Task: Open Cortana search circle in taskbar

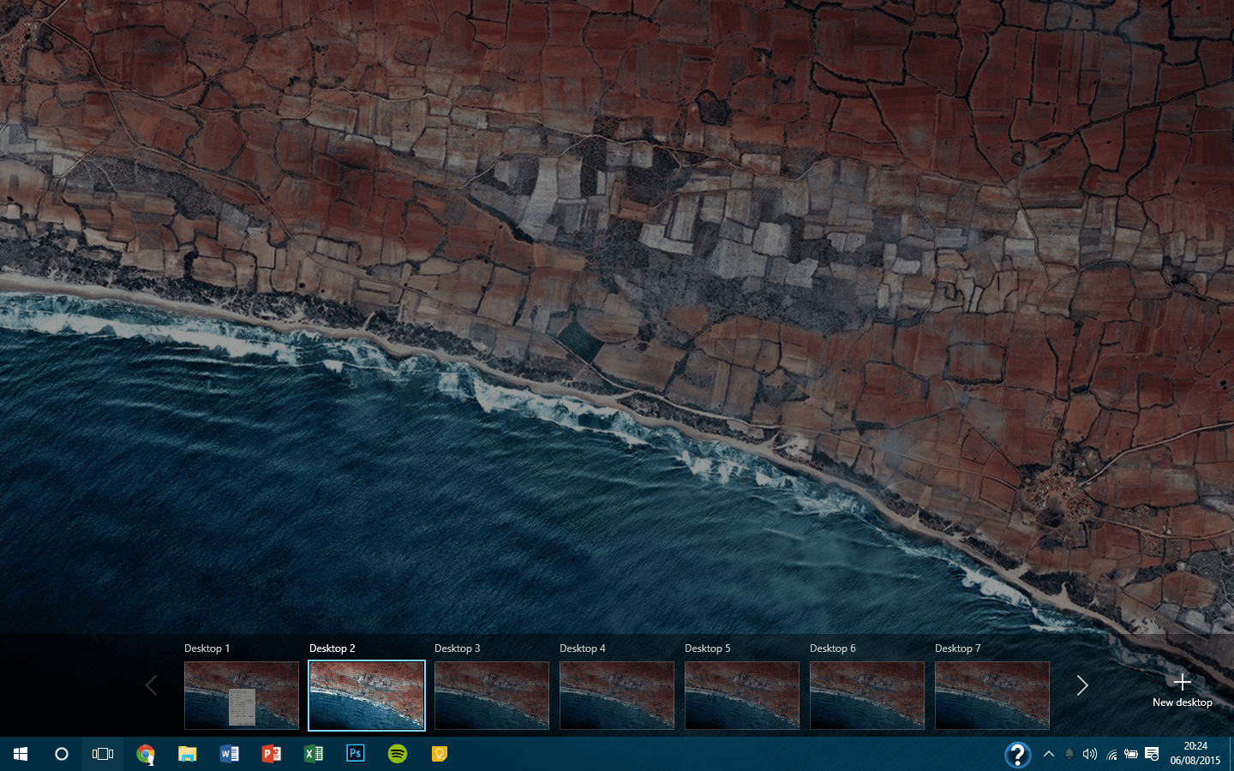Action: [62, 754]
